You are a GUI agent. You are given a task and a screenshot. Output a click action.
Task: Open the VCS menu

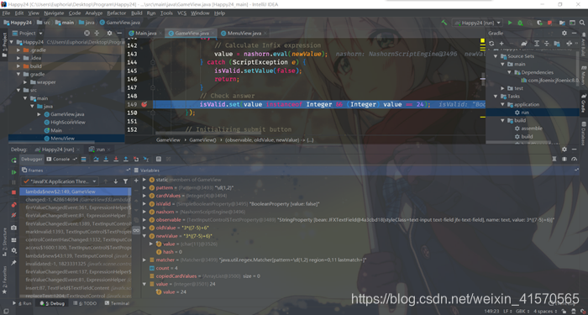pyautogui.click(x=182, y=13)
